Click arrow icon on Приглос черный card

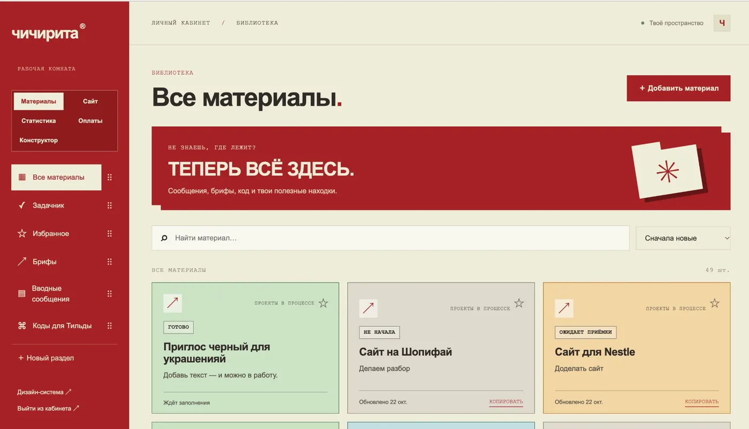click(x=173, y=303)
